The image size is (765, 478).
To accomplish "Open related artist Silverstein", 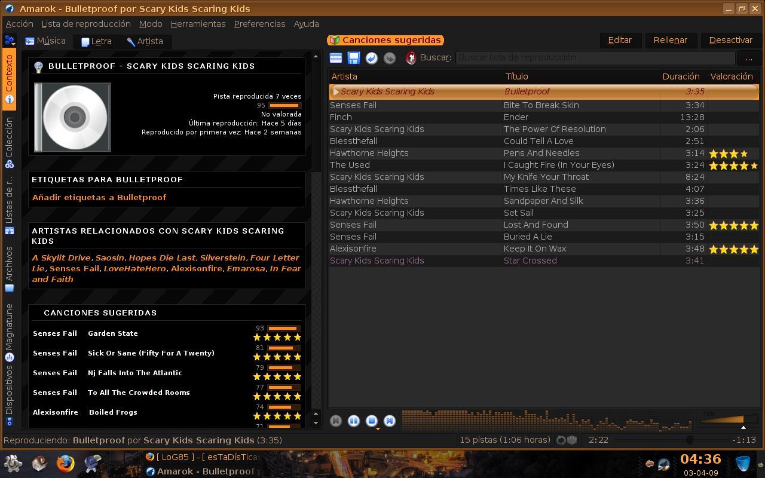I will point(222,258).
